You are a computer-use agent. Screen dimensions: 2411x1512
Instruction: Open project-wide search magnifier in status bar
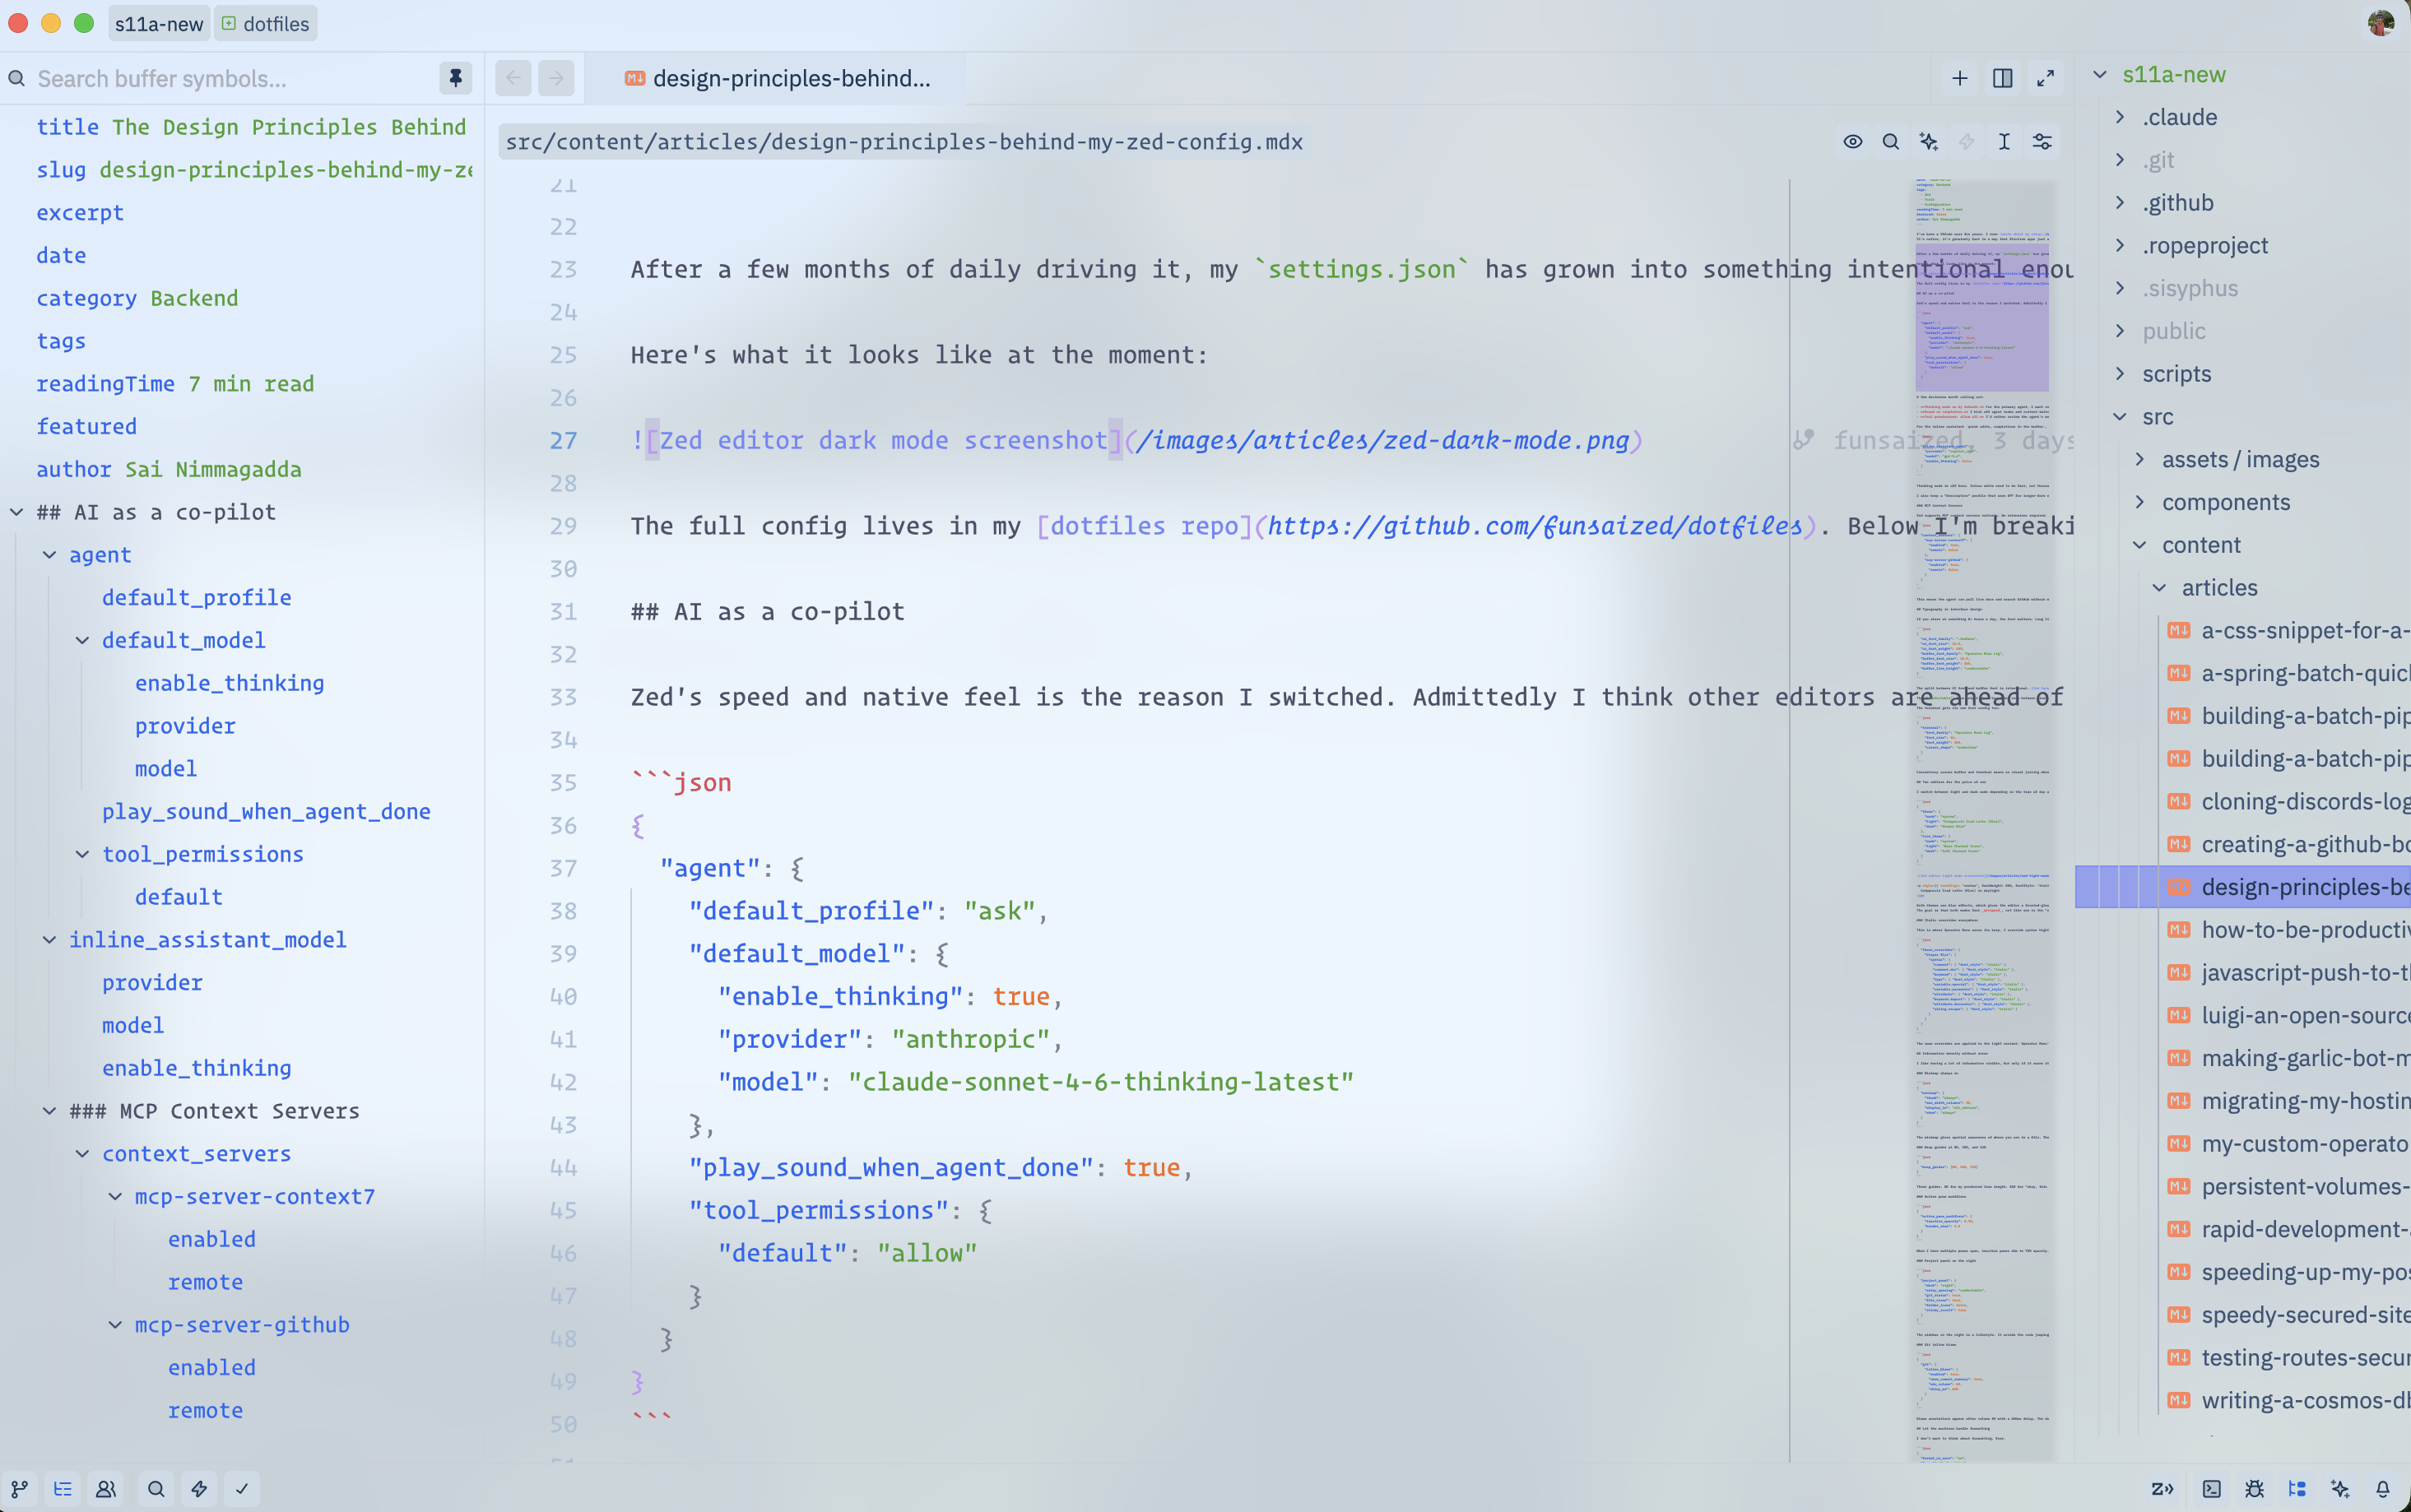click(x=156, y=1489)
